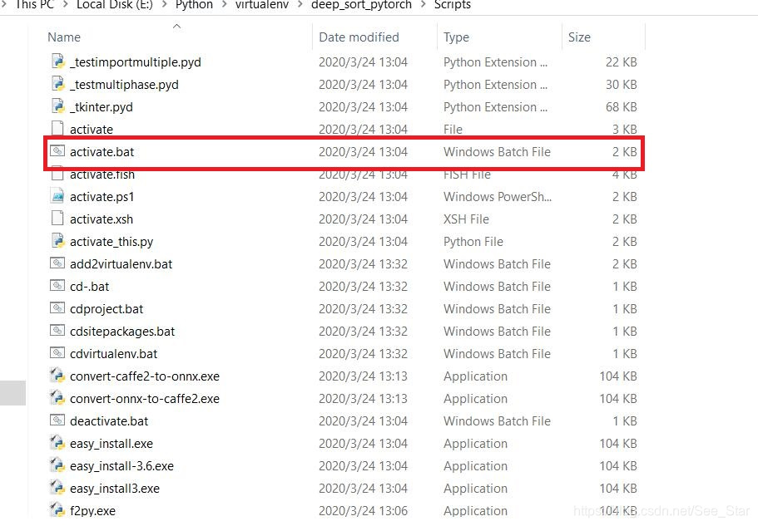Click the easy_install.exe application icon

57,443
